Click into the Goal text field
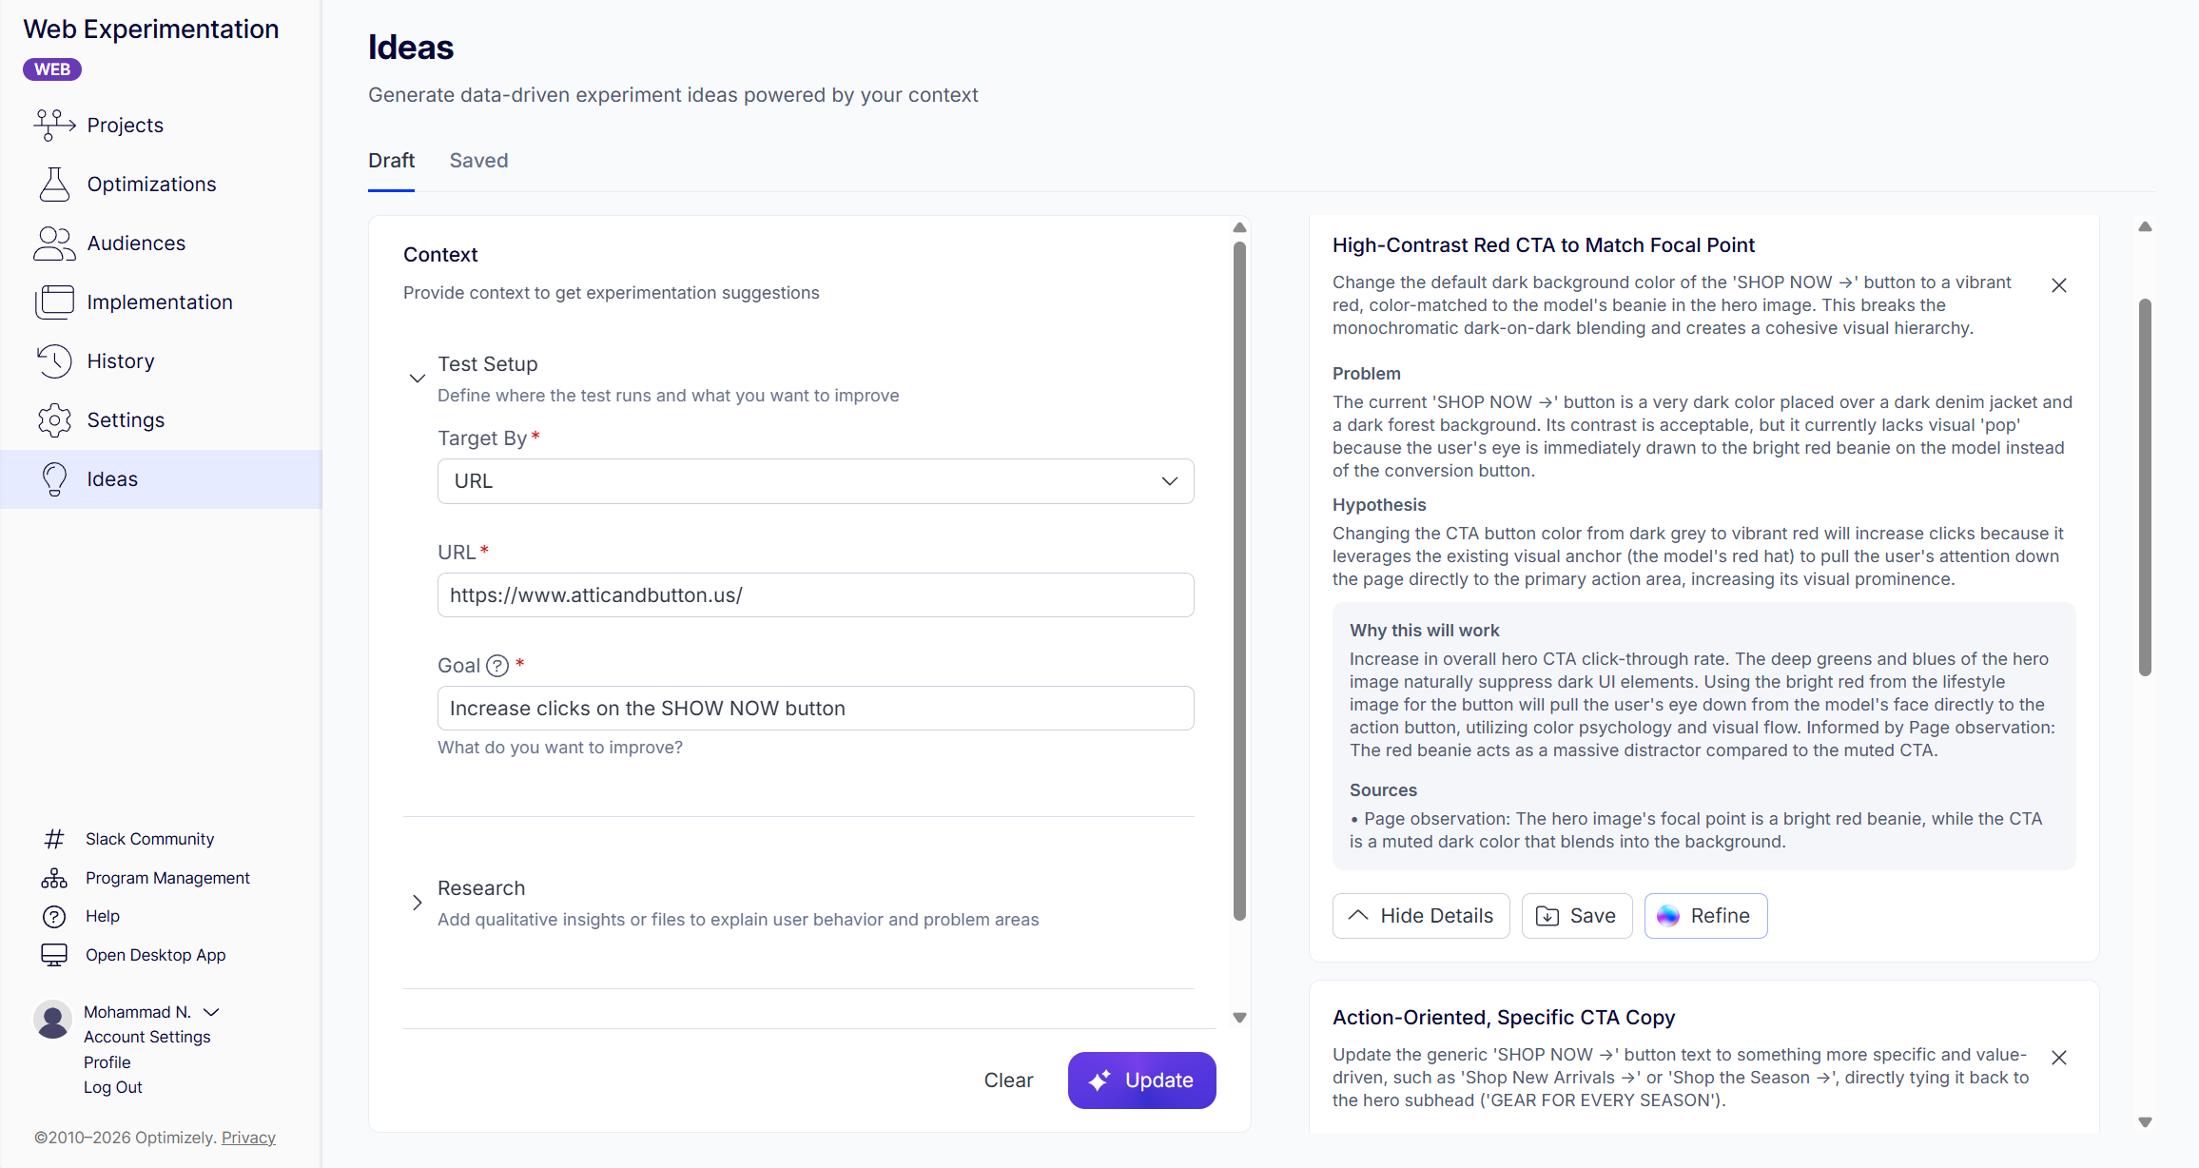The height and width of the screenshot is (1168, 2199). (x=815, y=709)
